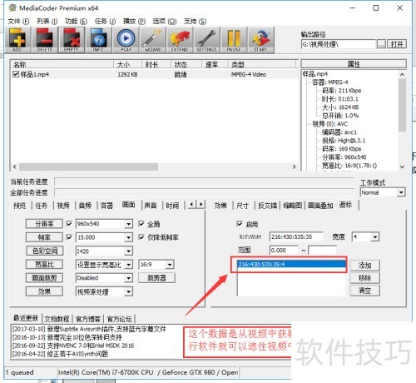Viewport: 416px width, 383px height.
Task: Click the 画面裁剪 button
Action: 44,278
